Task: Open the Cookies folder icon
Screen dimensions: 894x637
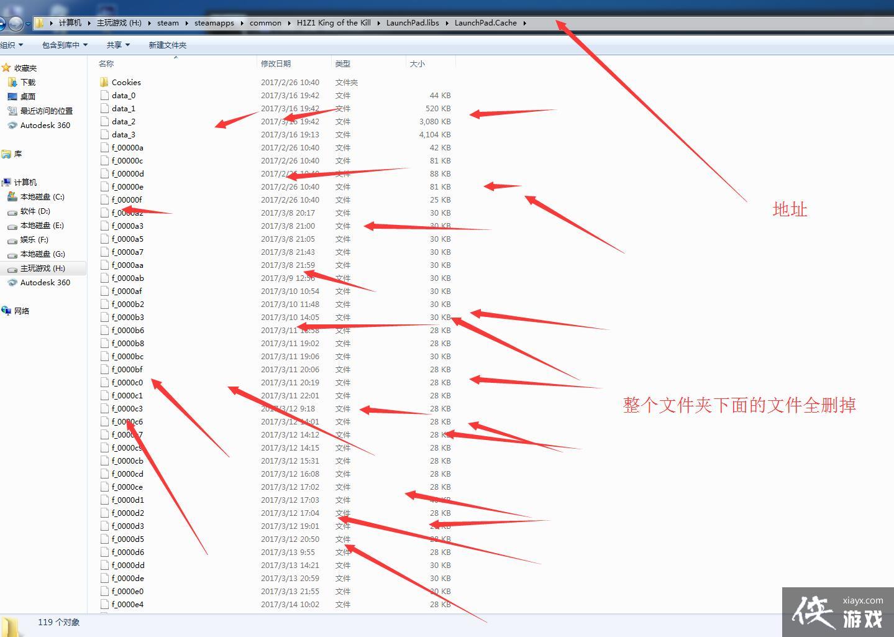Action: click(x=104, y=82)
